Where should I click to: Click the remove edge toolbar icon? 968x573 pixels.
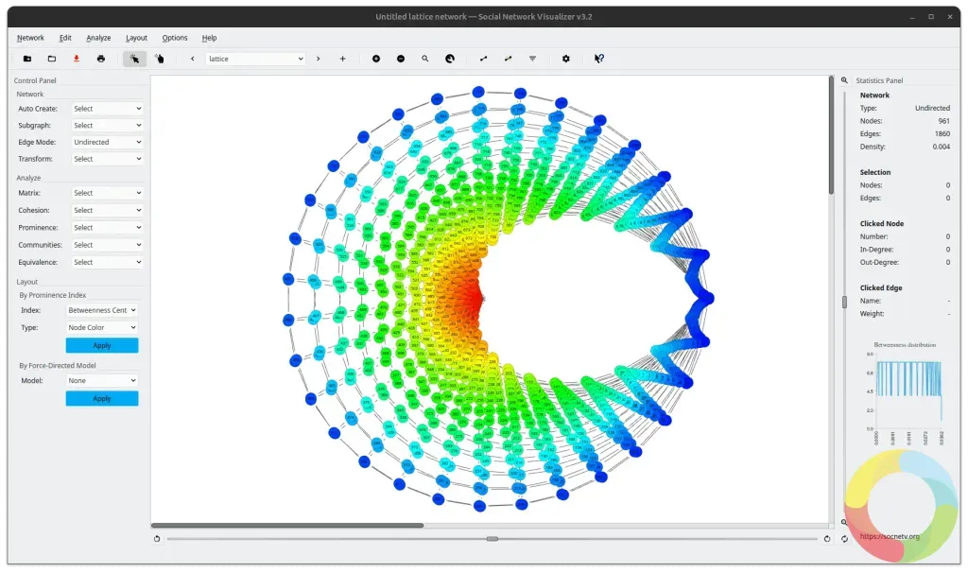[508, 59]
